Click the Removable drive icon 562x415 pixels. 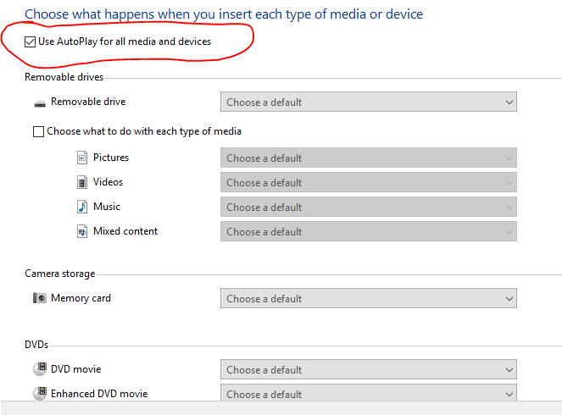pos(40,103)
